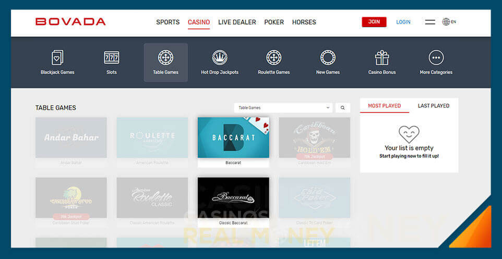Open the Caribbean Hold'em game thumbnail
Viewport: 502px width, 259px height.
click(314, 138)
